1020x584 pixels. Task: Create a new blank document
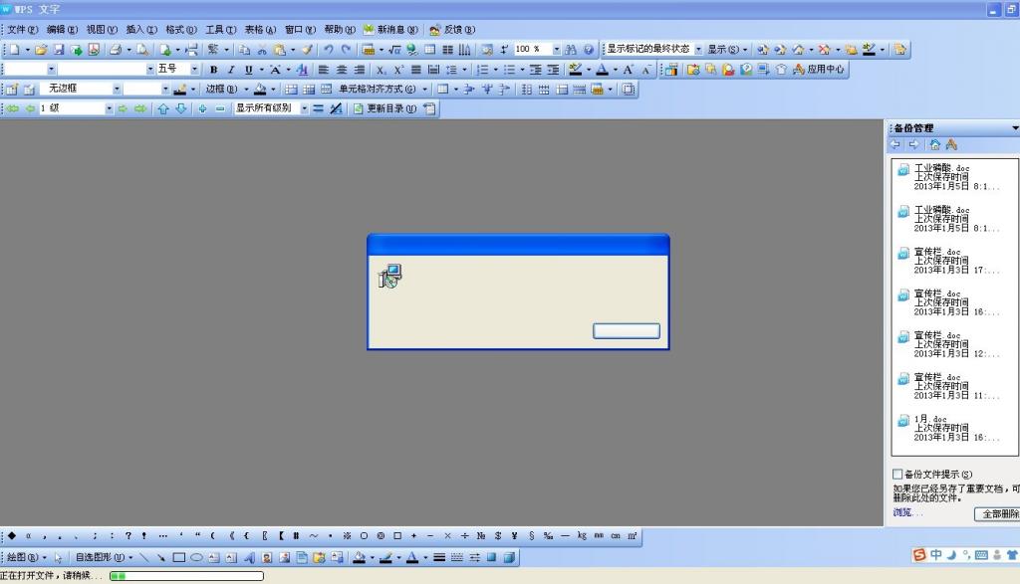(14, 50)
